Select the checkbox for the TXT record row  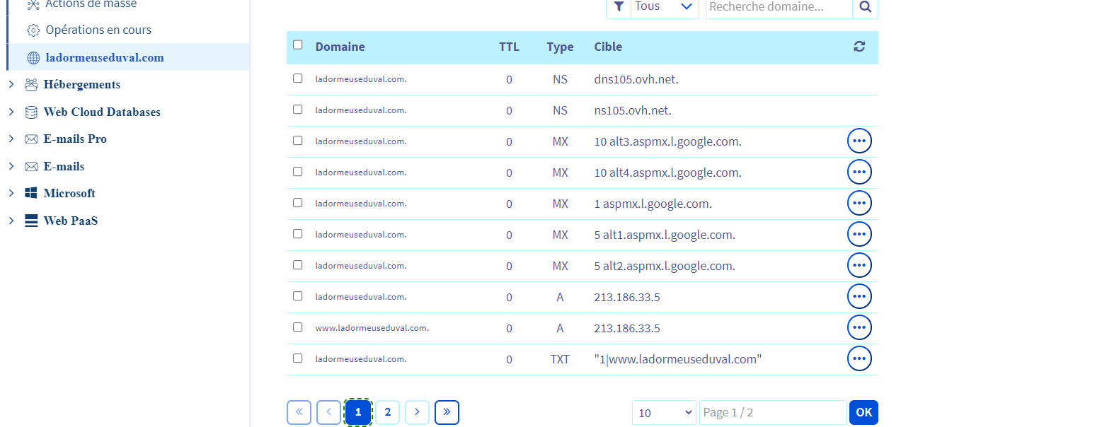(298, 358)
